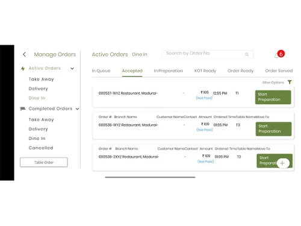
Task: Click the search magnifier icon
Action: pos(247,54)
